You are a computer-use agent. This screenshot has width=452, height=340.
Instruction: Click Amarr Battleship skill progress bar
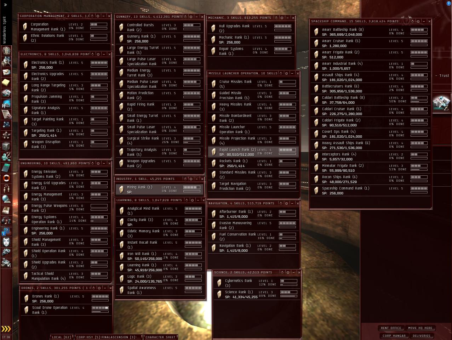419,30
